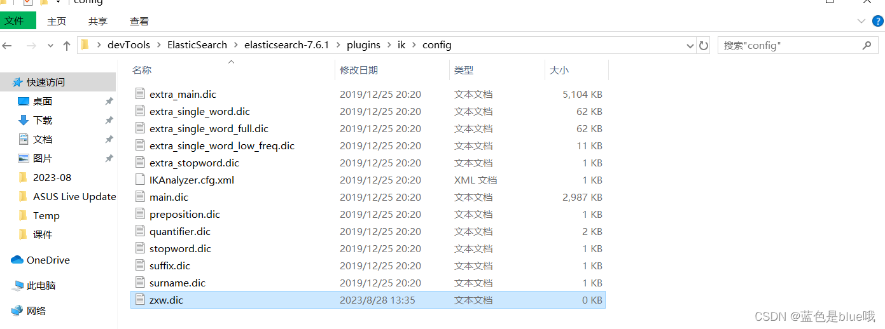
Task: Click the extra_main.dic file icon
Action: (x=141, y=94)
